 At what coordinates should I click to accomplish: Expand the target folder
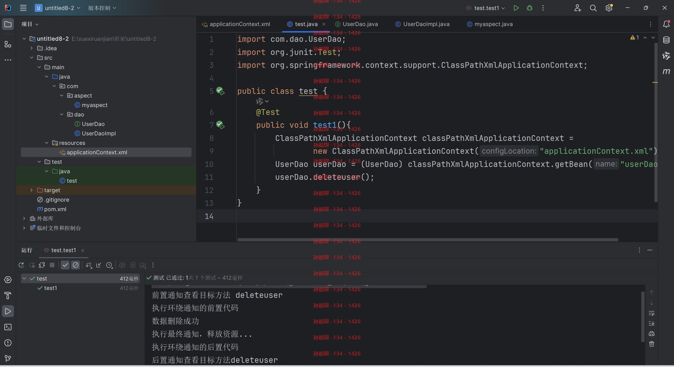coord(32,190)
